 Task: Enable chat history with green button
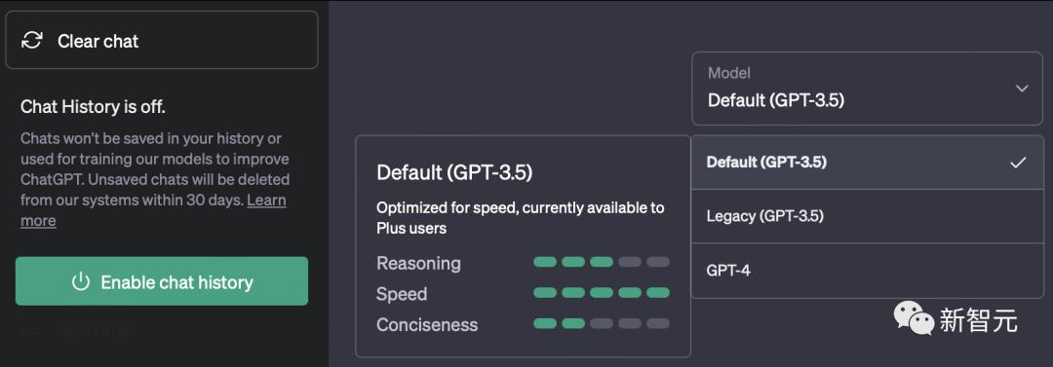click(x=161, y=281)
